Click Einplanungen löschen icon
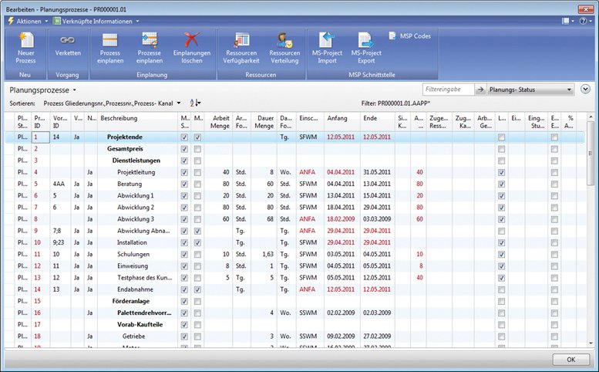The height and width of the screenshot is (372, 599). 191,40
